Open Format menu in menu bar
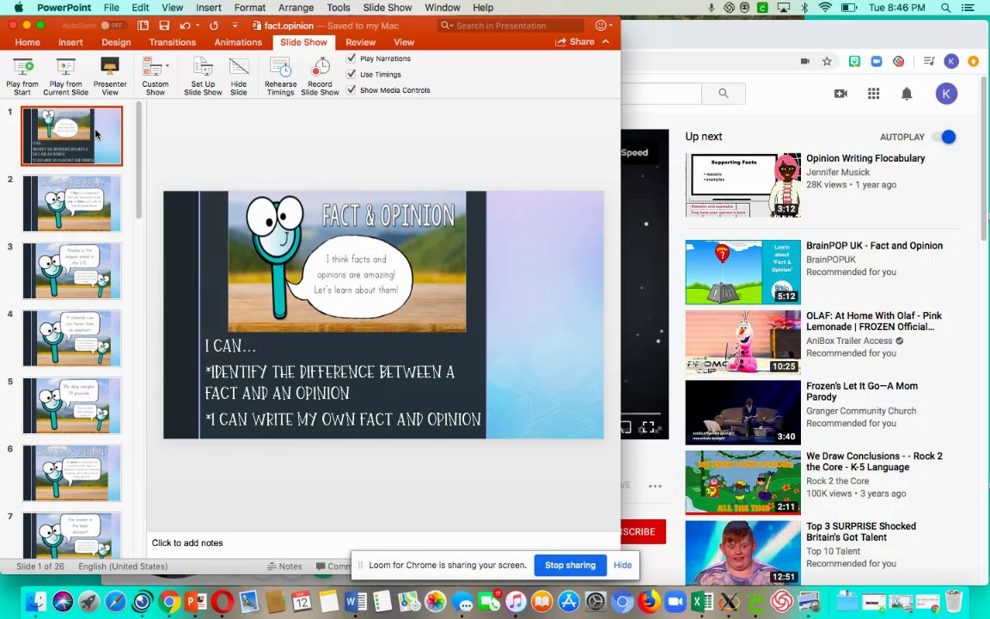This screenshot has width=990, height=619. pyautogui.click(x=249, y=8)
